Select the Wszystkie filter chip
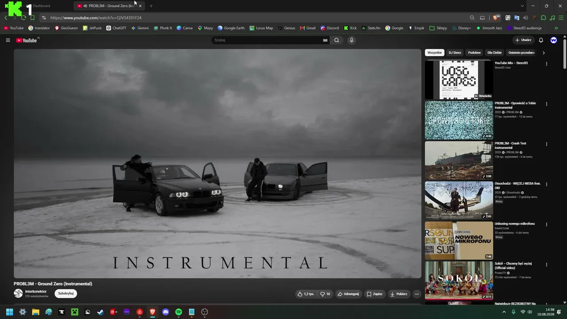 click(435, 53)
